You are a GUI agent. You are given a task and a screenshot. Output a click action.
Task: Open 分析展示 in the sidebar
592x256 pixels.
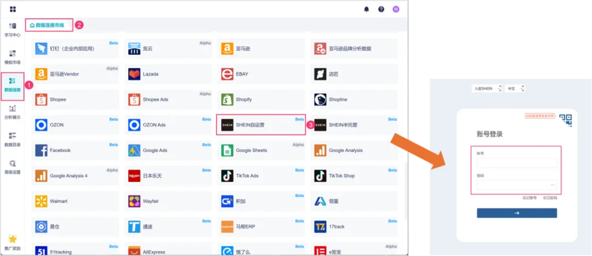pyautogui.click(x=12, y=112)
